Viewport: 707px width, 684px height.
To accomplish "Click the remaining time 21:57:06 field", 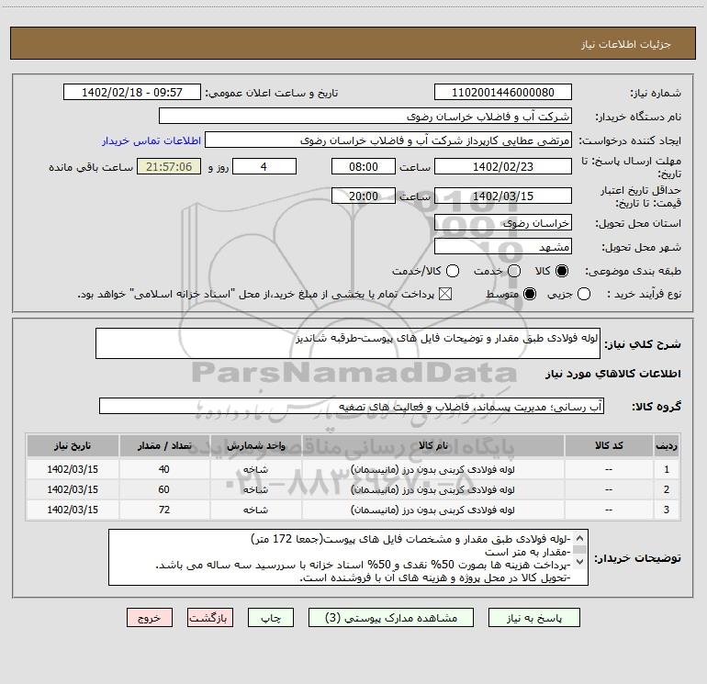I will pos(169,166).
